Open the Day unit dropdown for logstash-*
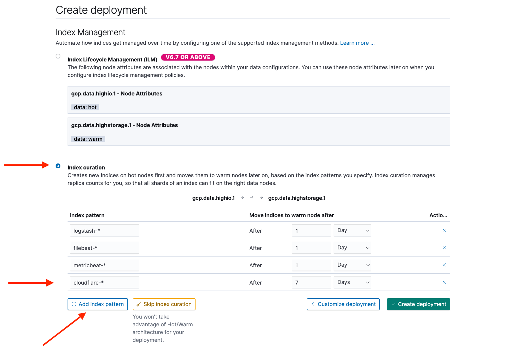The height and width of the screenshot is (352, 525). pyautogui.click(x=352, y=230)
